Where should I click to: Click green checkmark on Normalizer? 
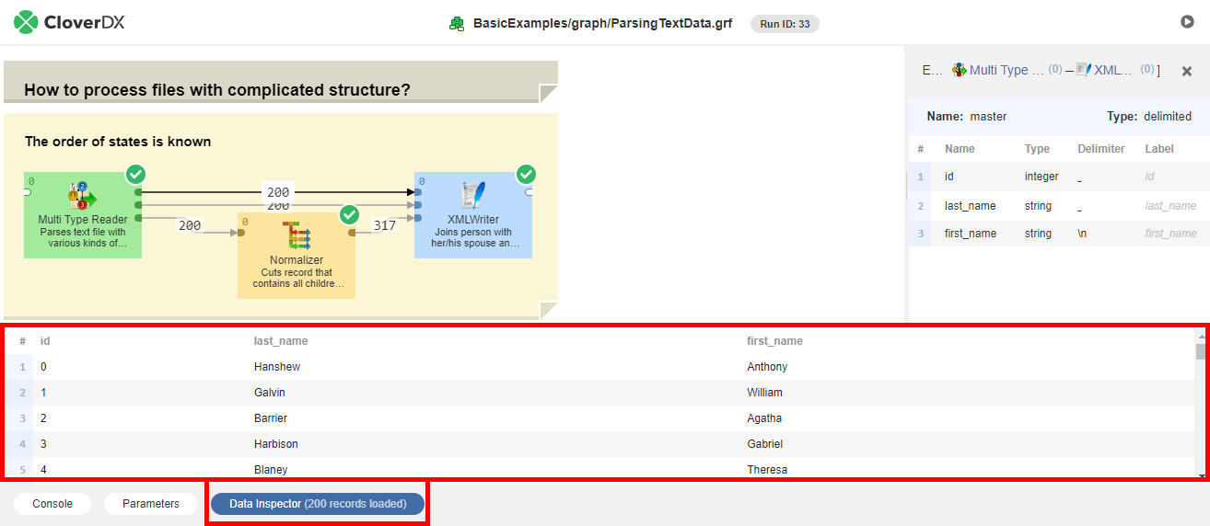349,214
